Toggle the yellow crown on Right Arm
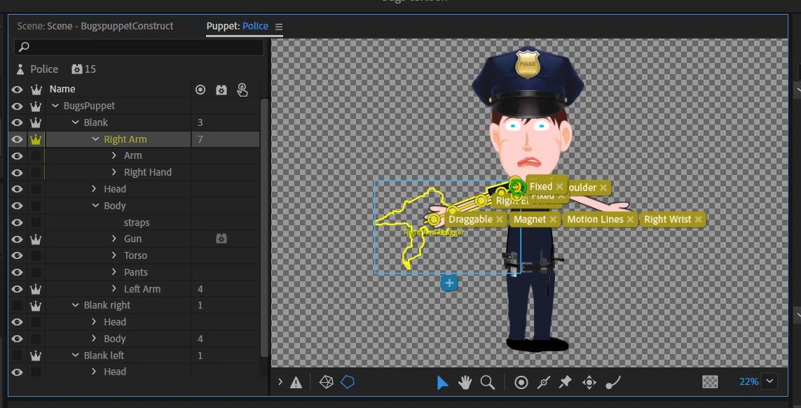The width and height of the screenshot is (801, 408). (36, 139)
